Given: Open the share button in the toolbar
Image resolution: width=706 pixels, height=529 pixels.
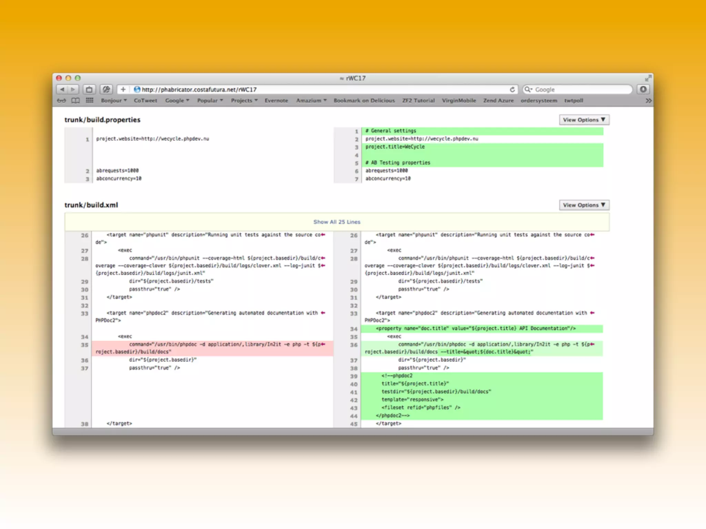Looking at the screenshot, I should (89, 90).
